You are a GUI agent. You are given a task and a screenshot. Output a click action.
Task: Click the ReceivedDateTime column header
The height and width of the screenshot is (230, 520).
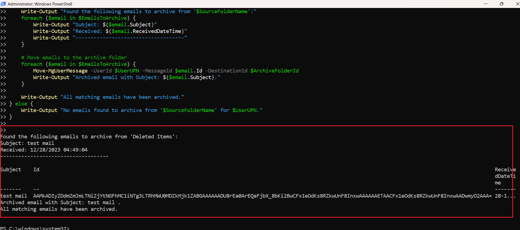(505, 176)
